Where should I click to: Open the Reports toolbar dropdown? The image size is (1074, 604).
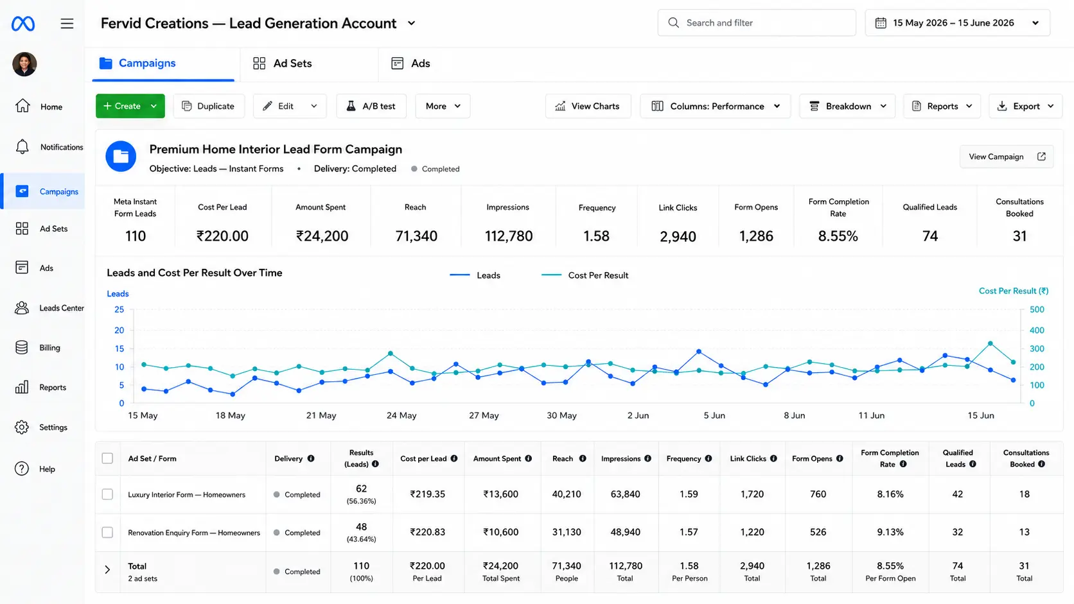tap(942, 106)
